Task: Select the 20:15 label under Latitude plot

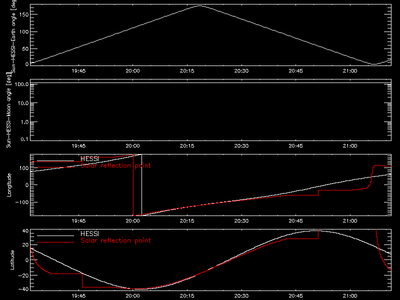Action: tap(187, 296)
